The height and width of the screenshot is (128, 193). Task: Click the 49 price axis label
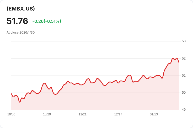[x=184, y=110]
